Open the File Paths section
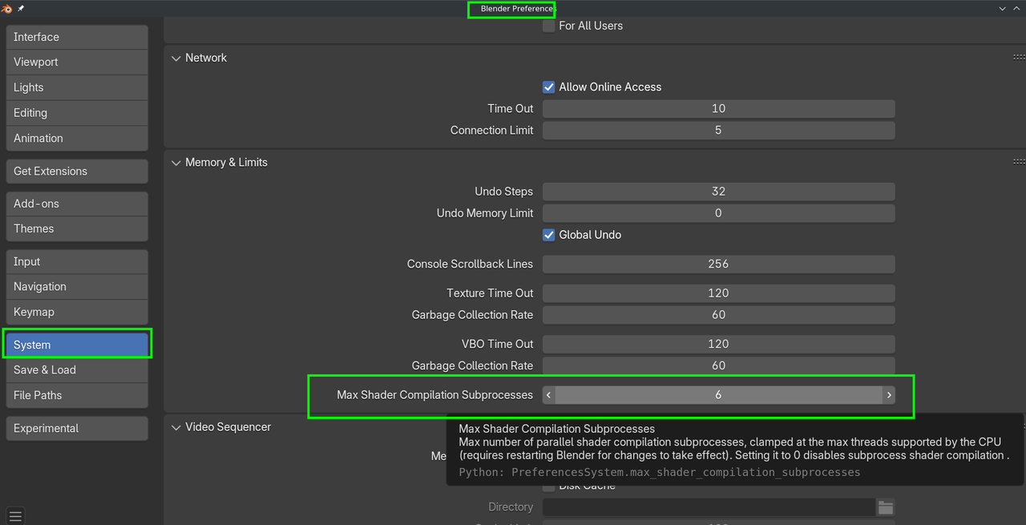 pyautogui.click(x=77, y=395)
